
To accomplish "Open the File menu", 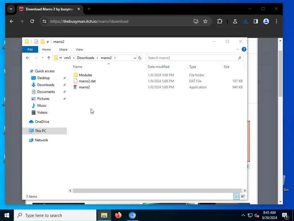I will tap(30, 49).
